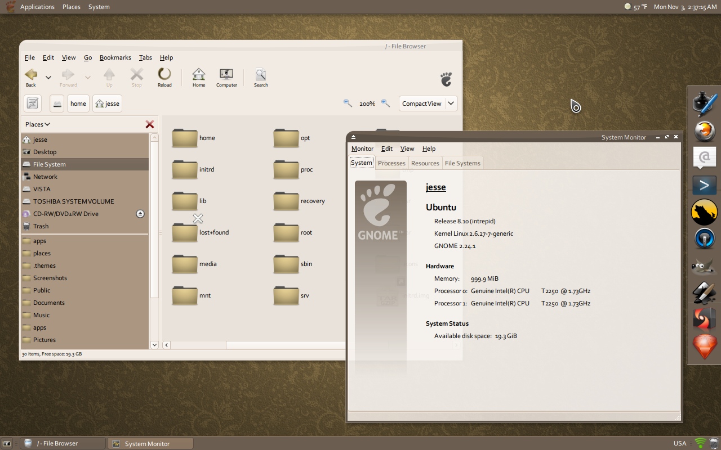Open the sidebar Places dropdown

[x=38, y=124]
